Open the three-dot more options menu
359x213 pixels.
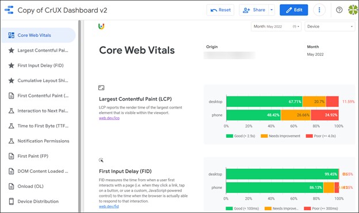pyautogui.click(x=319, y=10)
